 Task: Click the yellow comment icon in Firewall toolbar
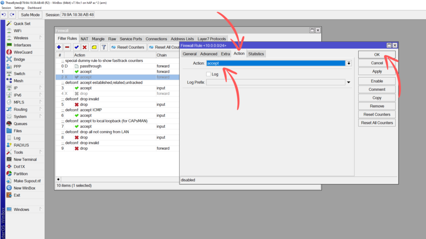pyautogui.click(x=94, y=47)
